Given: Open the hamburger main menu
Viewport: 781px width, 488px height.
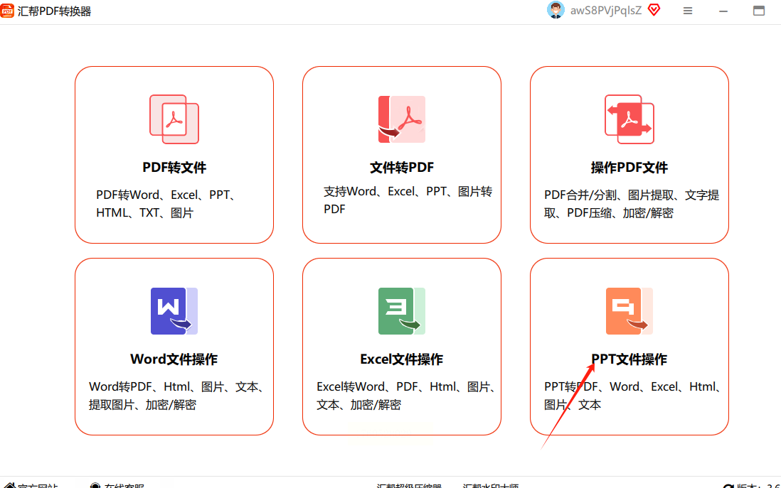Looking at the screenshot, I should (688, 11).
